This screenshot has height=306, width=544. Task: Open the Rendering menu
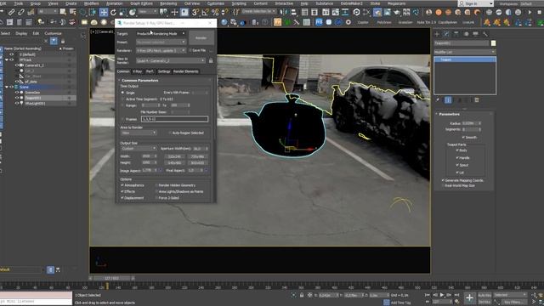pyautogui.click(x=168, y=3)
